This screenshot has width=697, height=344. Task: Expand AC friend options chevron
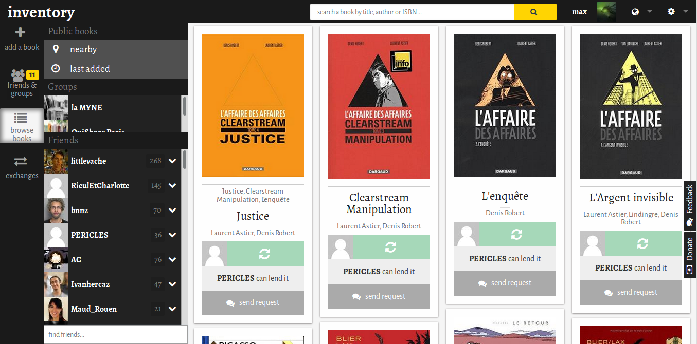(x=172, y=259)
